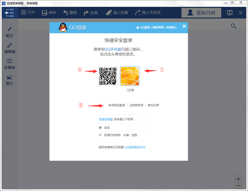The image size is (248, 191).
Task: Click the QQ penguin logo
Action: click(x=63, y=27)
